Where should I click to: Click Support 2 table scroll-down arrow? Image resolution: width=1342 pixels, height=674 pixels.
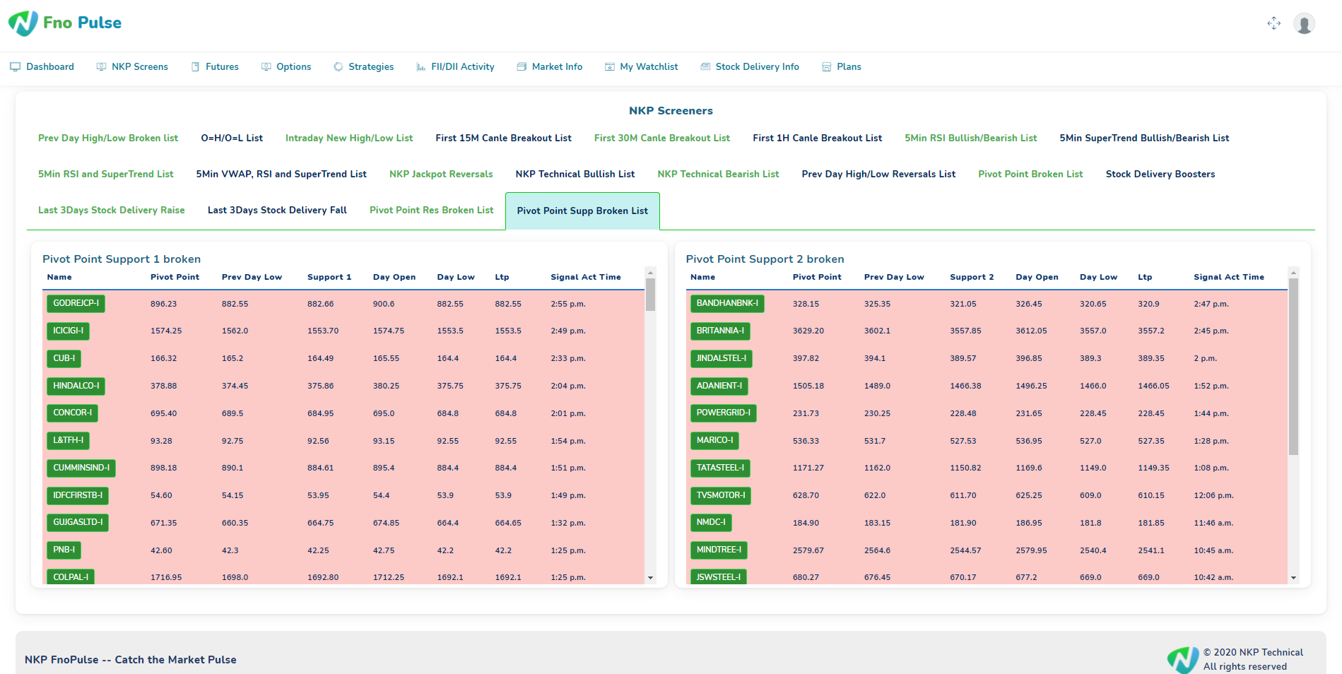pos(1293,578)
